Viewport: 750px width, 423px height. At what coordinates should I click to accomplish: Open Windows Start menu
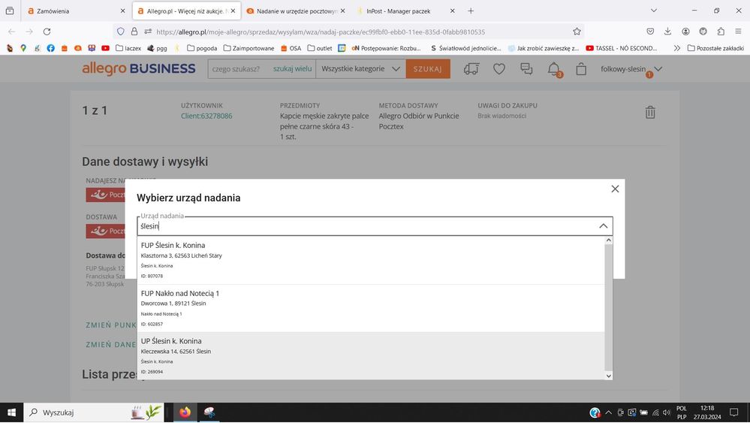coord(11,412)
